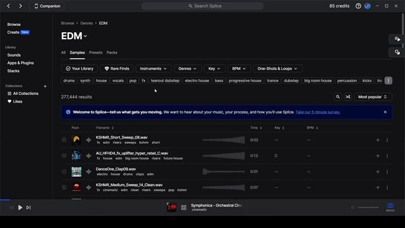The height and width of the screenshot is (228, 405).
Task: Toggle the drums tag filter
Action: [x=69, y=80]
